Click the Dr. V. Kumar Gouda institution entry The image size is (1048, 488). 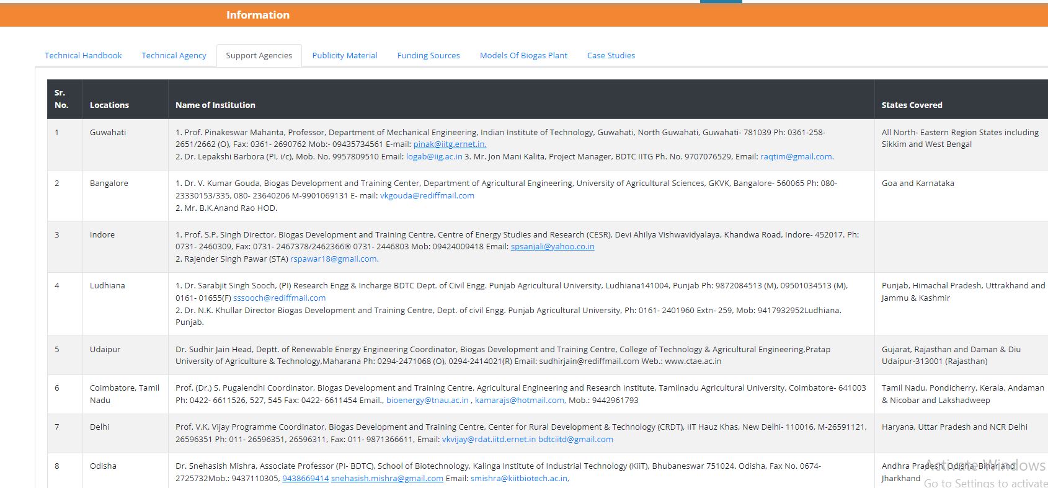522,195
